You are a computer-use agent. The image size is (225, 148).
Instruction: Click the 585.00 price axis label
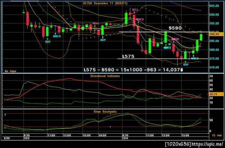coord(214,41)
